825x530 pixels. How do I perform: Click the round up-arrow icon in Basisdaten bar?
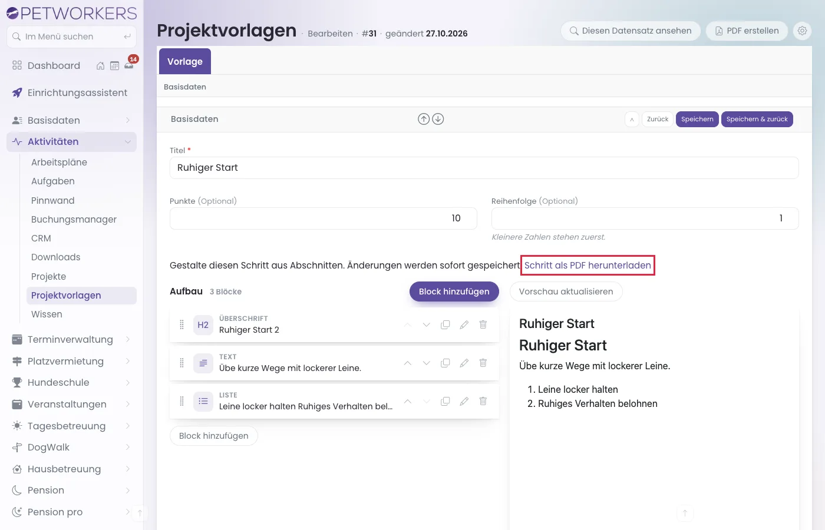(424, 119)
